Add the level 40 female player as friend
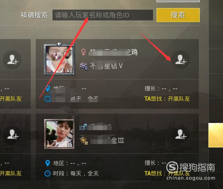The height and width of the screenshot is (189, 223). click(180, 60)
